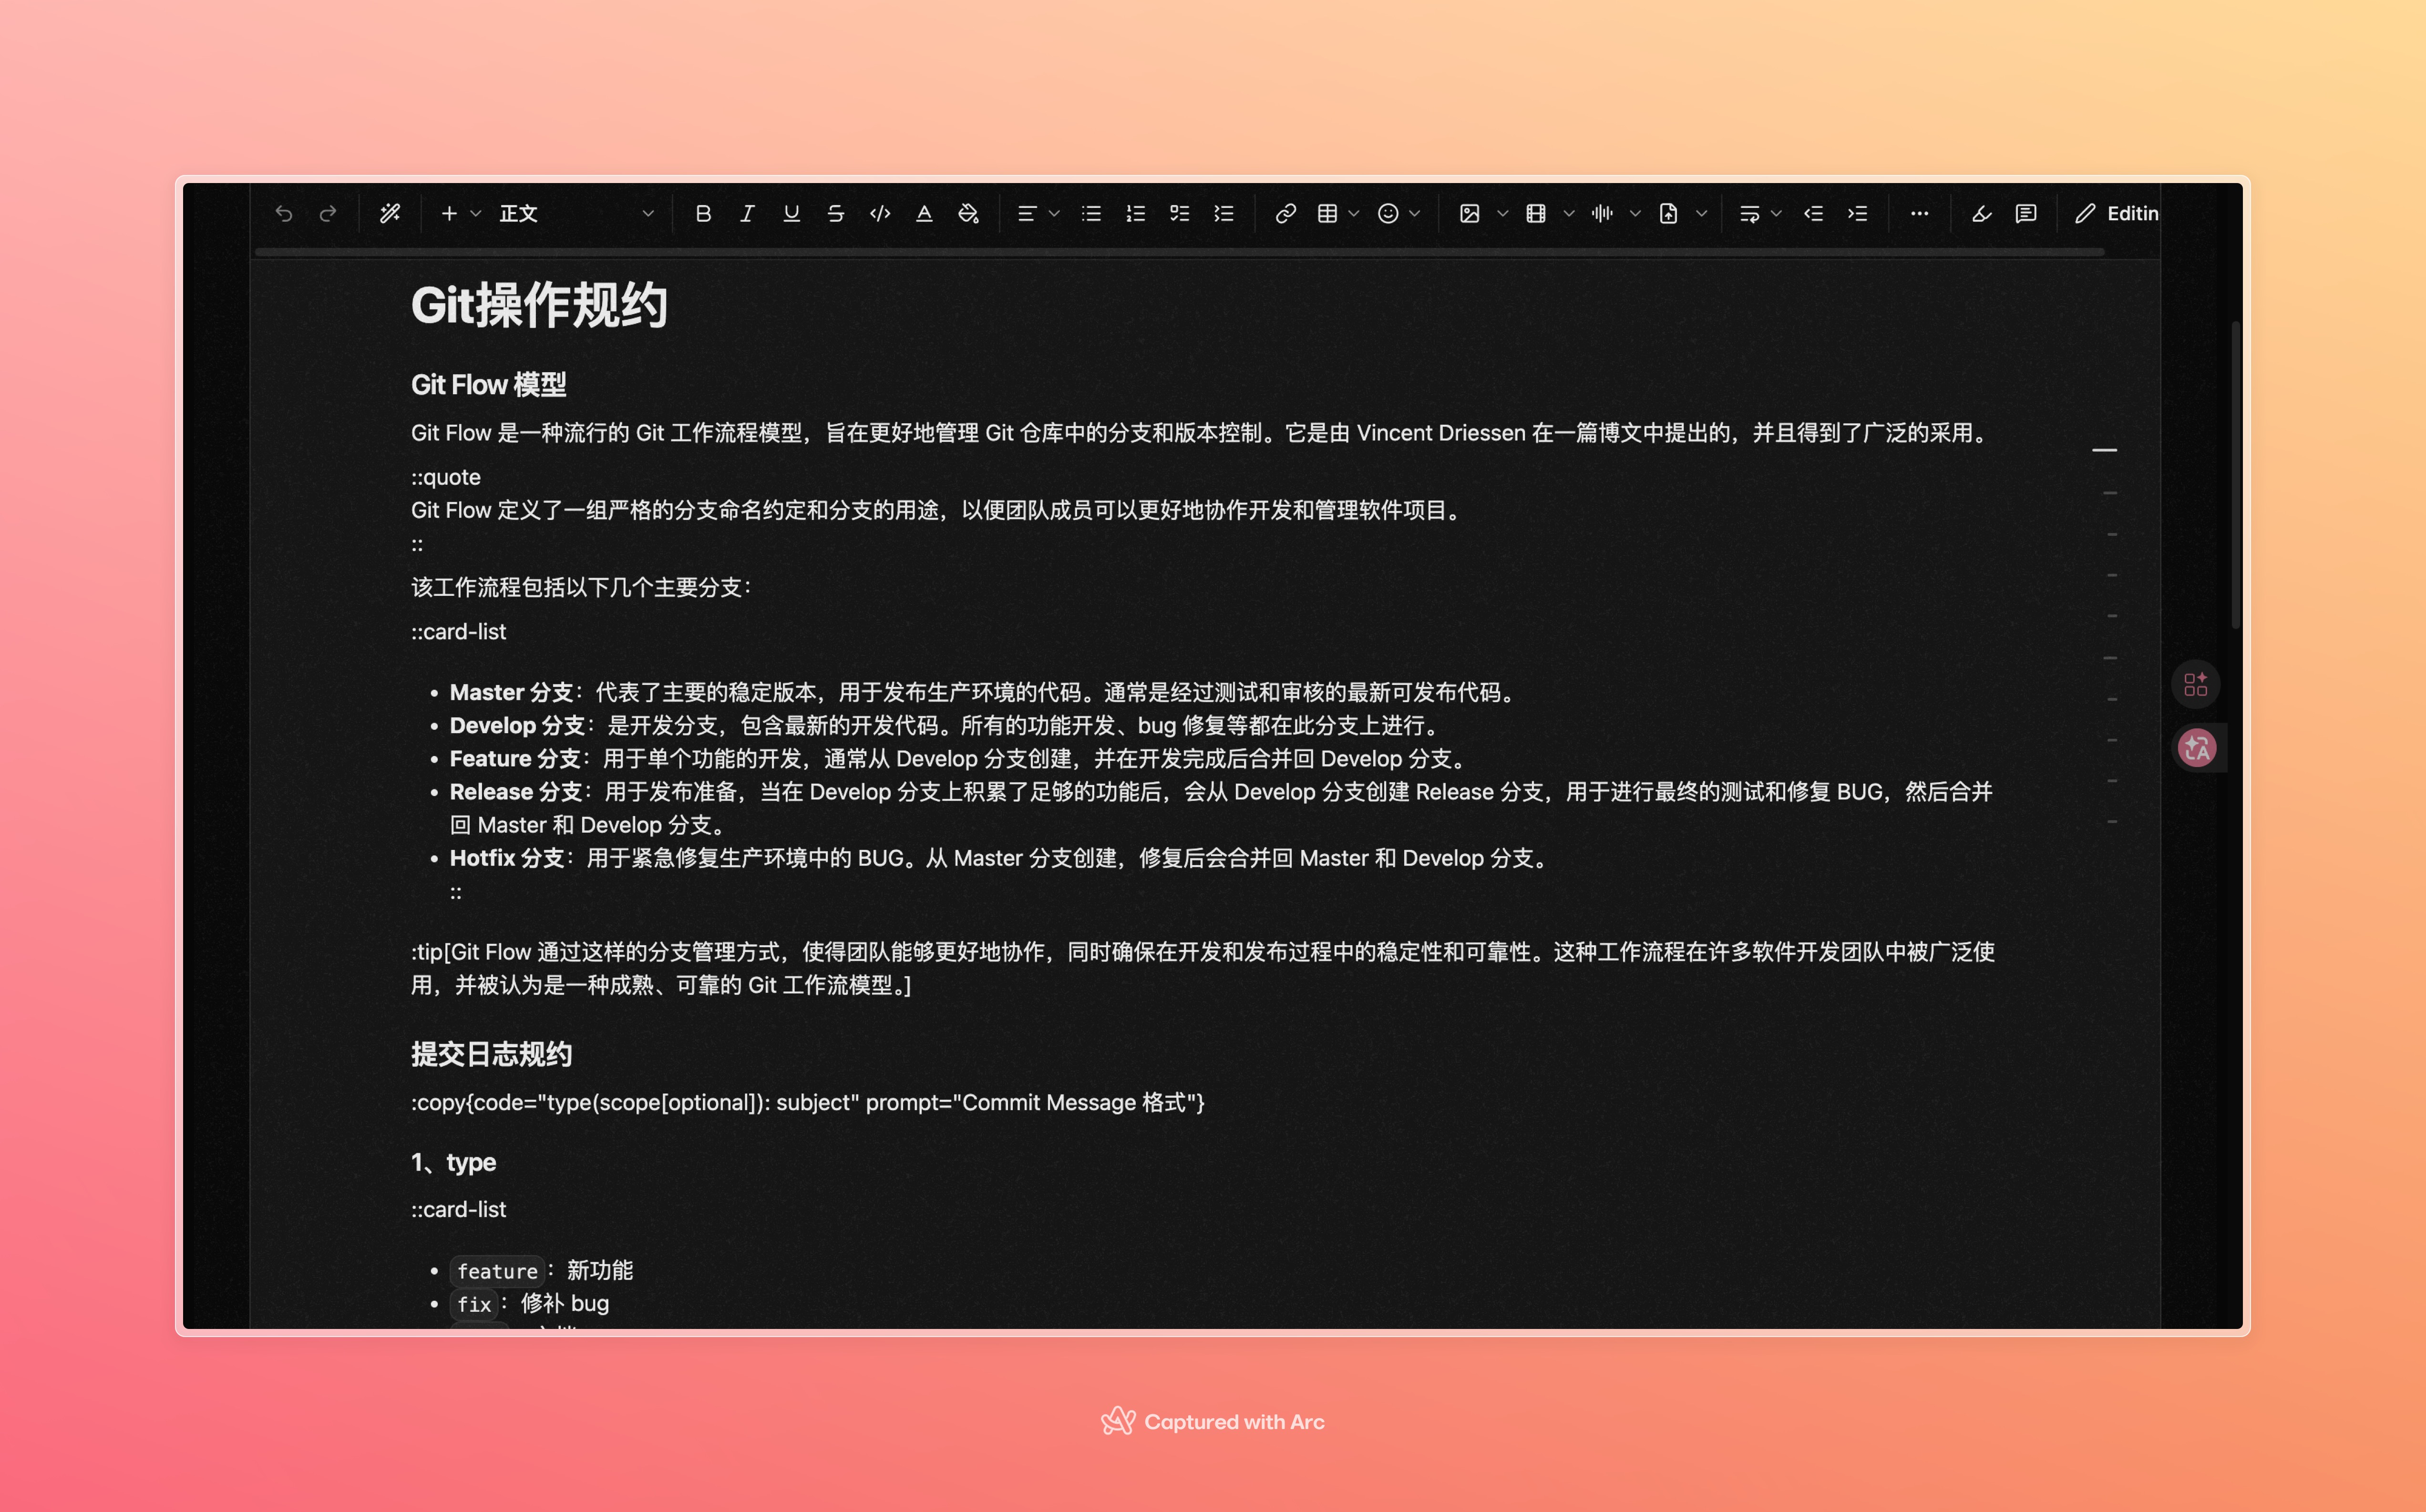Open the more options ellipsis menu
The height and width of the screenshot is (1512, 2426).
coord(1919,213)
